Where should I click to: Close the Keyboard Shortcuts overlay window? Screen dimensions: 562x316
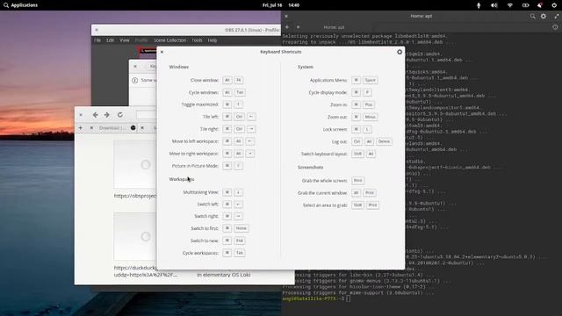point(162,52)
